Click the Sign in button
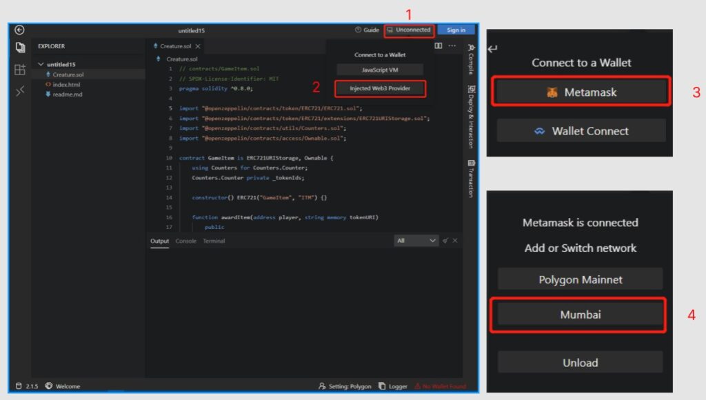706x400 pixels. pos(456,30)
